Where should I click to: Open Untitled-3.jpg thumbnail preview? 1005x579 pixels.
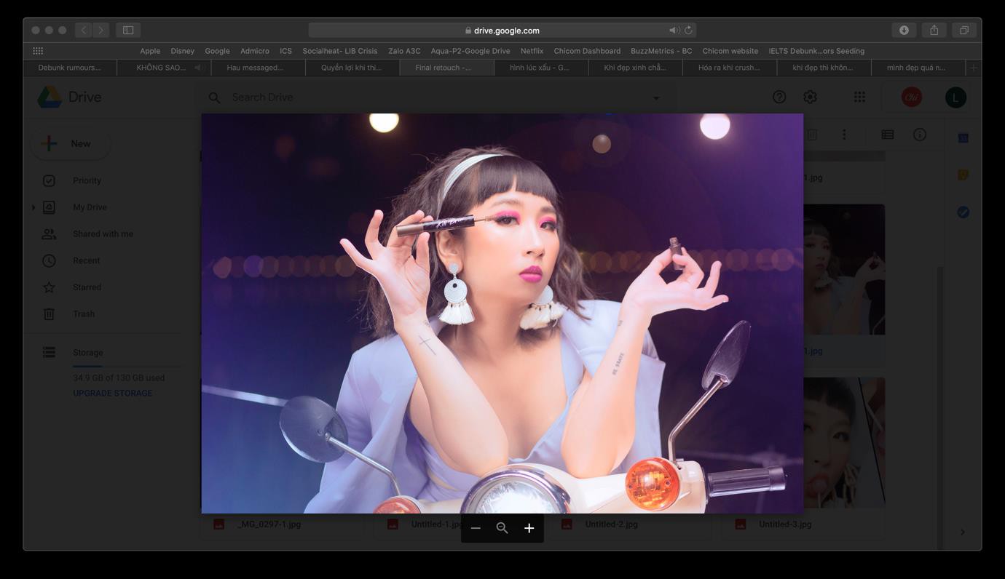point(844,442)
